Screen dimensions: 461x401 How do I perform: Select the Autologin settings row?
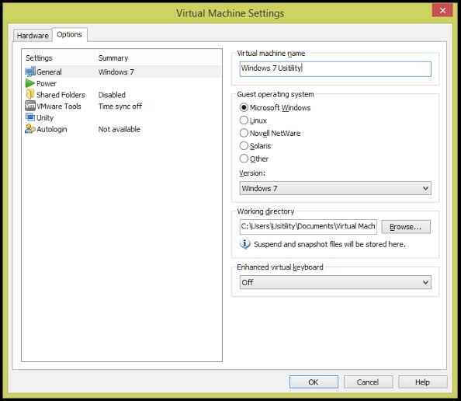click(x=122, y=129)
